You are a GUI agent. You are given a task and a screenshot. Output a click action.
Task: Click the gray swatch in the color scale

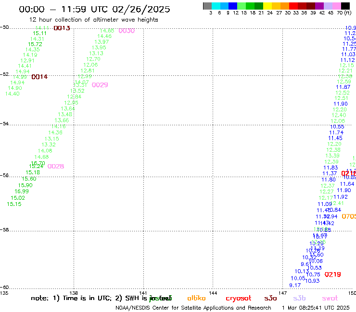(x=207, y=6)
